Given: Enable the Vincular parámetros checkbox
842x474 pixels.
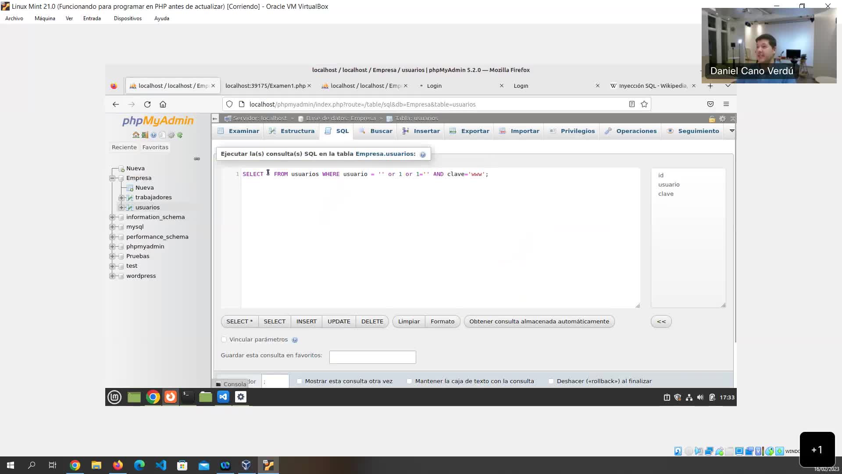Looking at the screenshot, I should pyautogui.click(x=224, y=339).
